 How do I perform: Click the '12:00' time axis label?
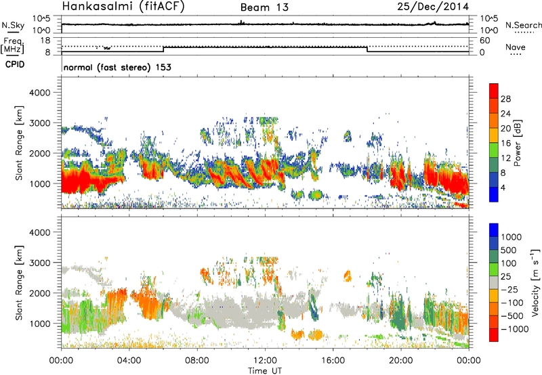265,361
